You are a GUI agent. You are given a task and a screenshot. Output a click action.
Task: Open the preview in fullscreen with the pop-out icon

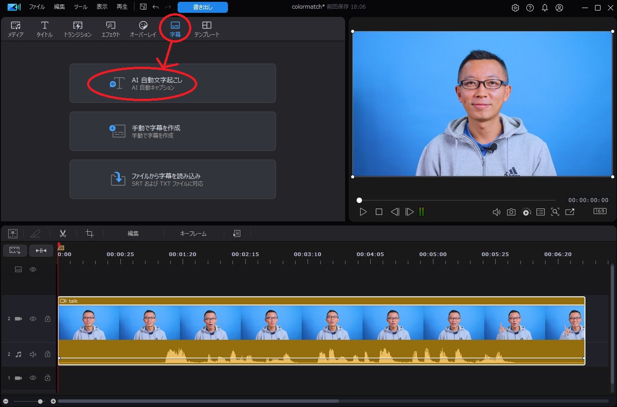click(570, 212)
